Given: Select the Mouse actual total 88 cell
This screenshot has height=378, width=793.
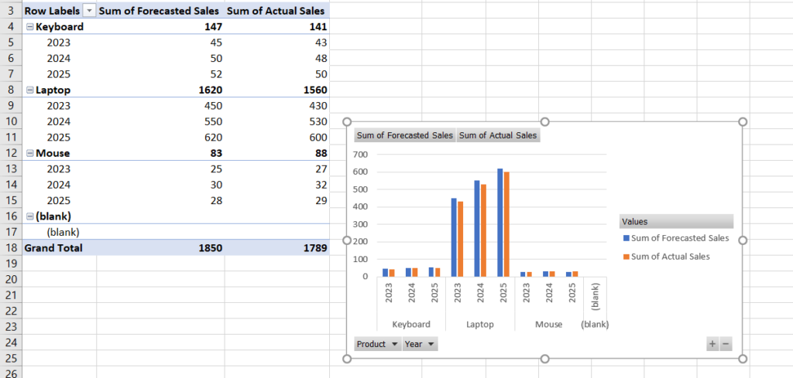Looking at the screenshot, I should [277, 153].
